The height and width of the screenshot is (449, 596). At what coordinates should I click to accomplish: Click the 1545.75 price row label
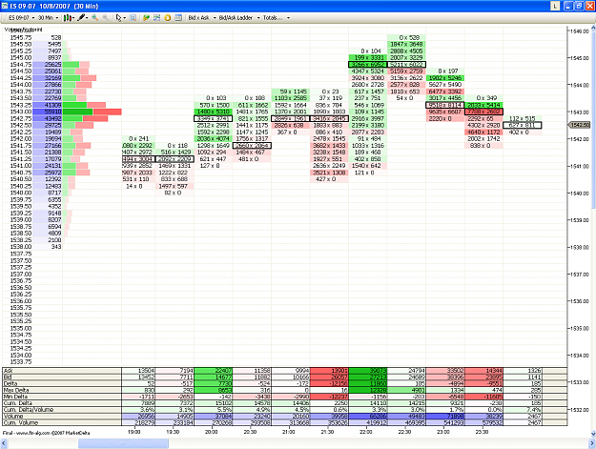pyautogui.click(x=21, y=37)
